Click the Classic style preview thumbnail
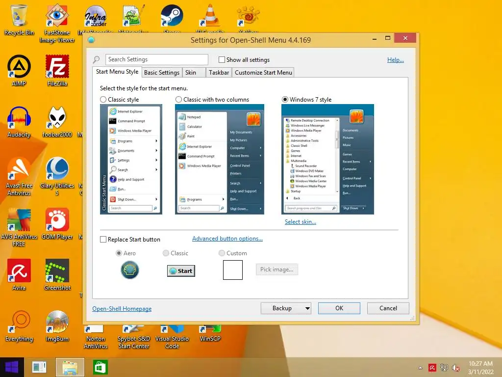This screenshot has height=377, width=502. 131,160
